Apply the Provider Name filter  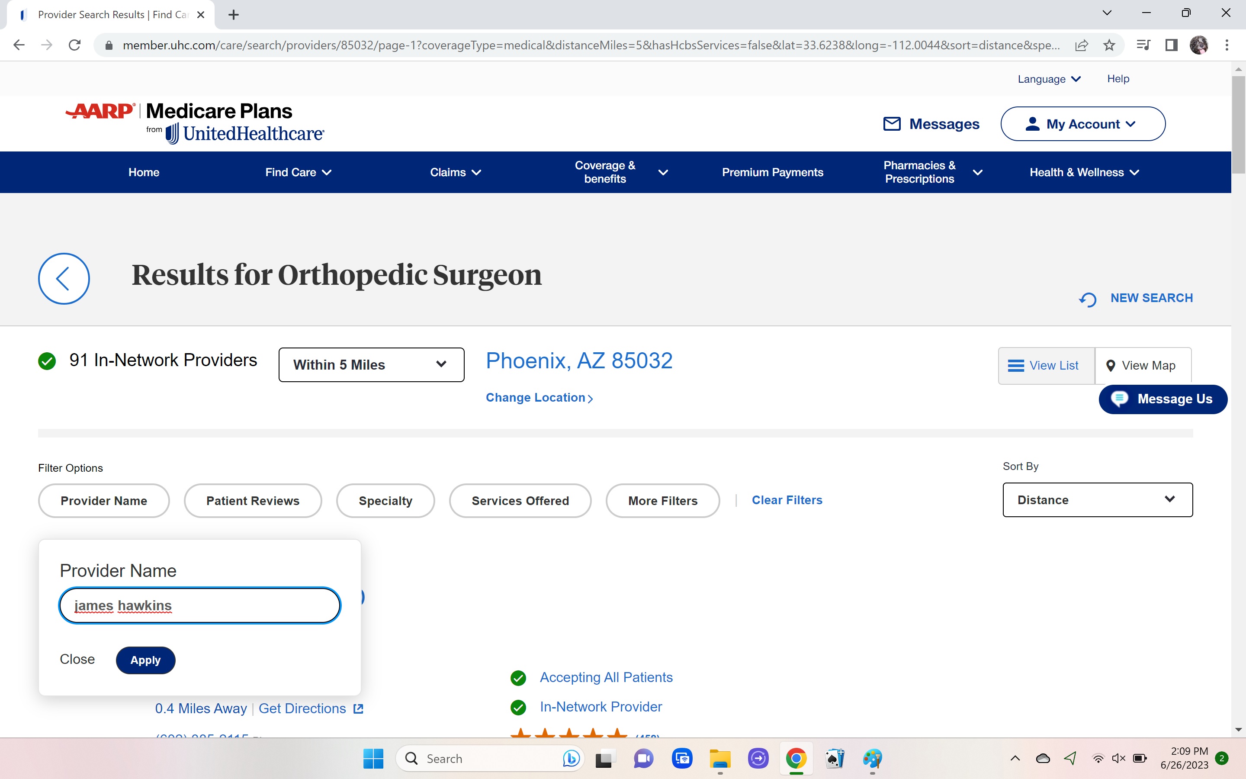coord(145,660)
